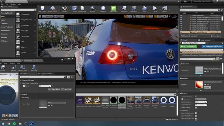The width and height of the screenshot is (224, 126).
Task: Toggle the Ignore Radial Force checkbox
Action: tap(196, 116)
